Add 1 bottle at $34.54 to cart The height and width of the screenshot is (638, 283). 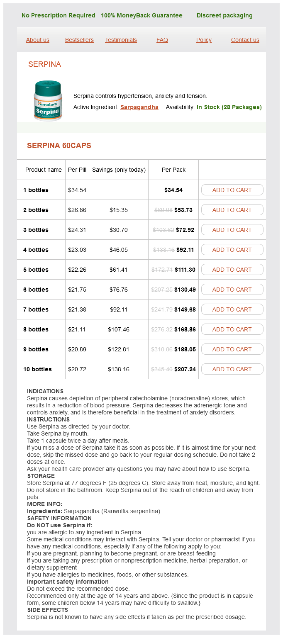pos(232,190)
